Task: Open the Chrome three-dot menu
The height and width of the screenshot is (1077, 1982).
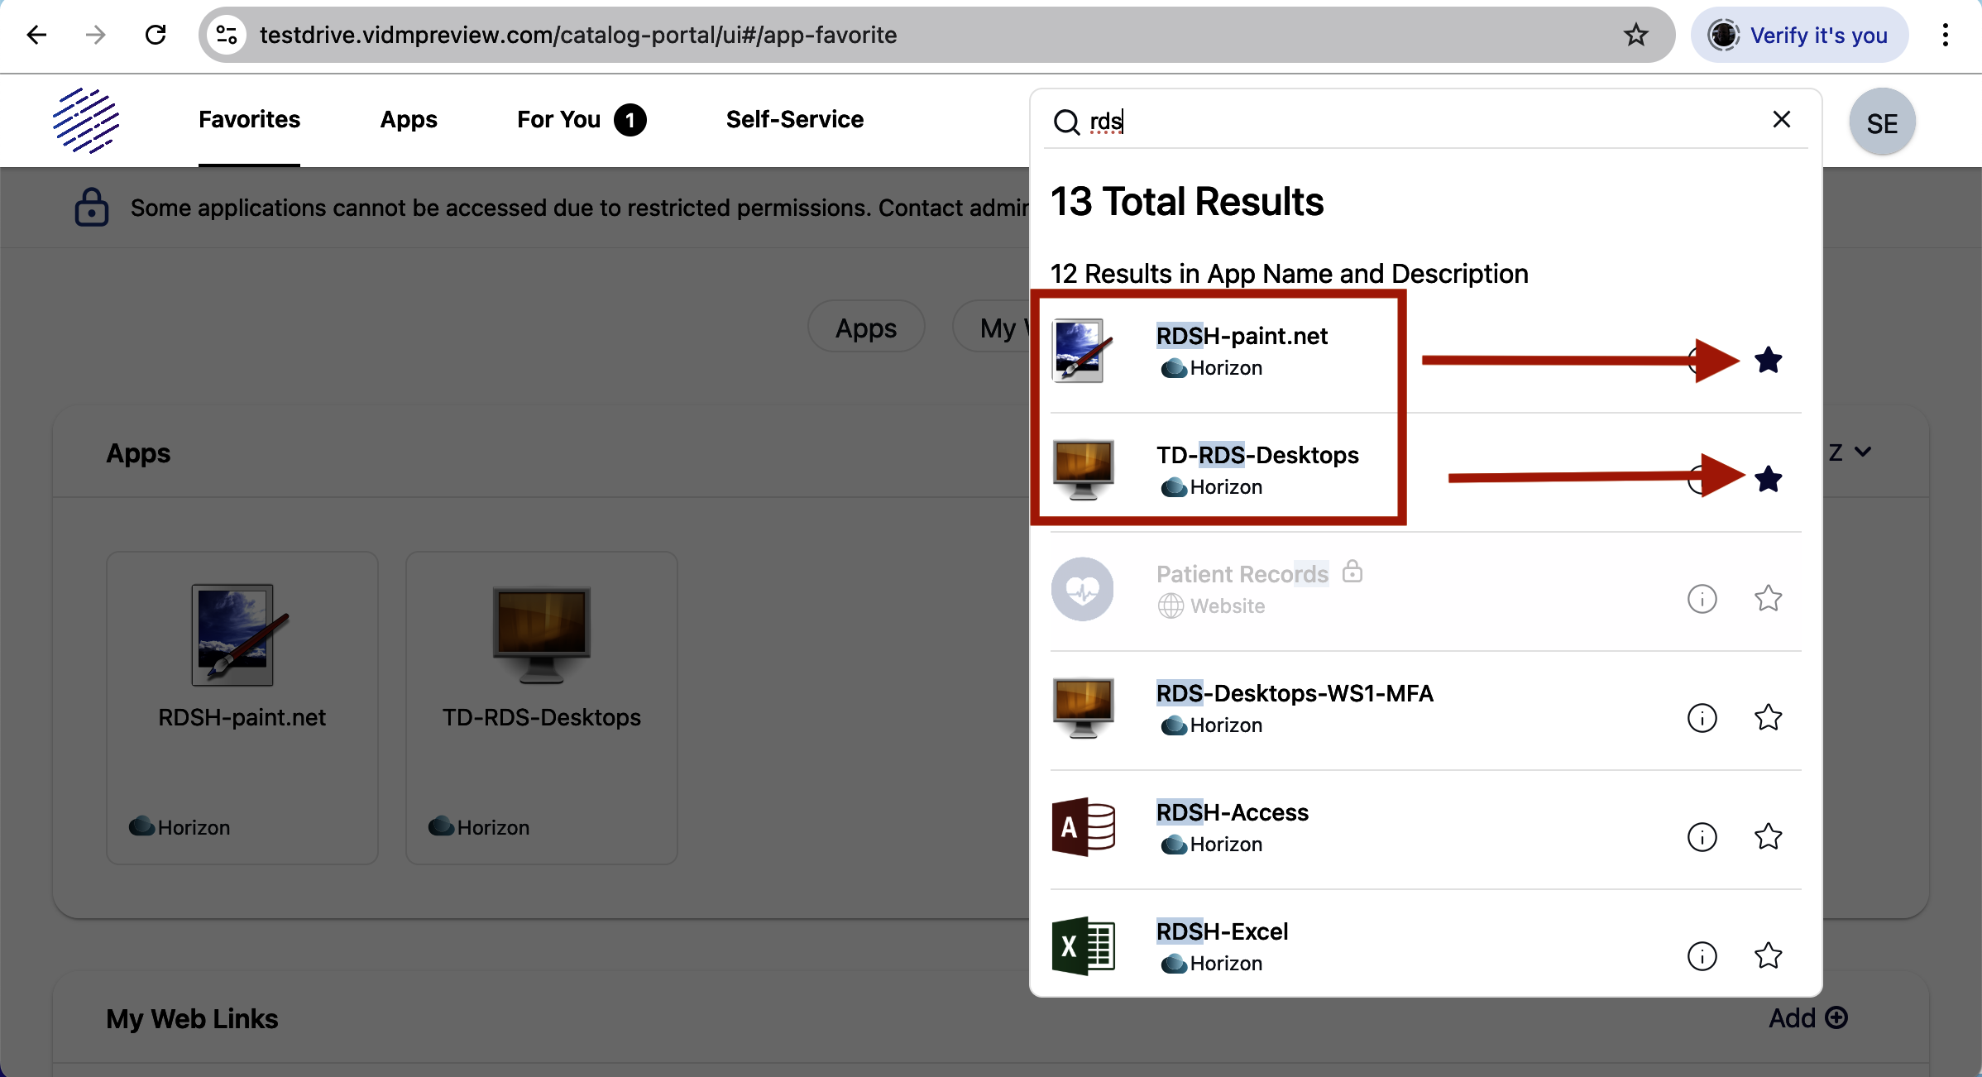Action: coord(1945,35)
